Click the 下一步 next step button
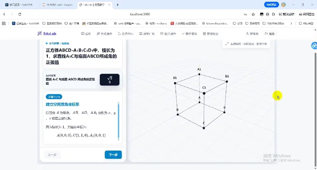The height and width of the screenshot is (170, 317). [x=113, y=154]
